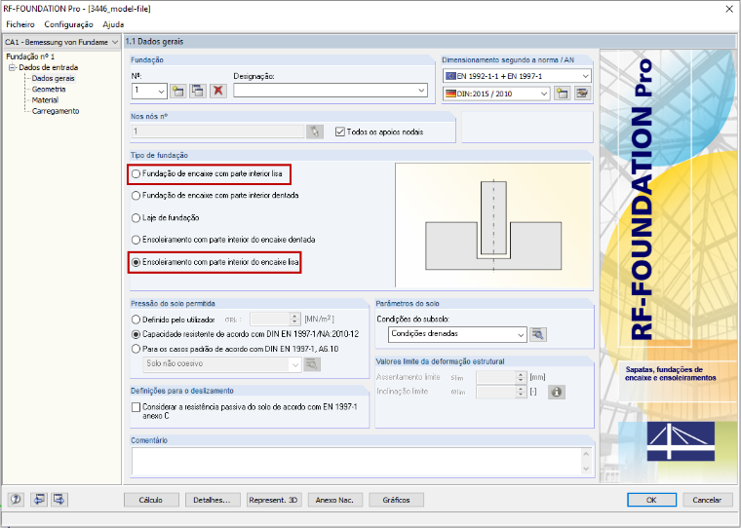Click the Nos nós nº input field
This screenshot has width=741, height=528.
coord(217,132)
